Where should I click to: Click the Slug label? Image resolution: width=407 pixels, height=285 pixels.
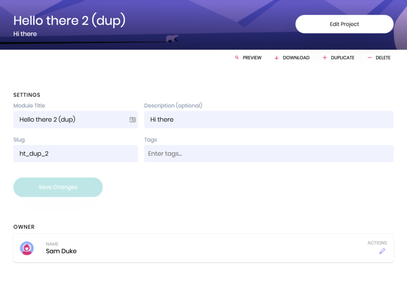pyautogui.click(x=19, y=140)
